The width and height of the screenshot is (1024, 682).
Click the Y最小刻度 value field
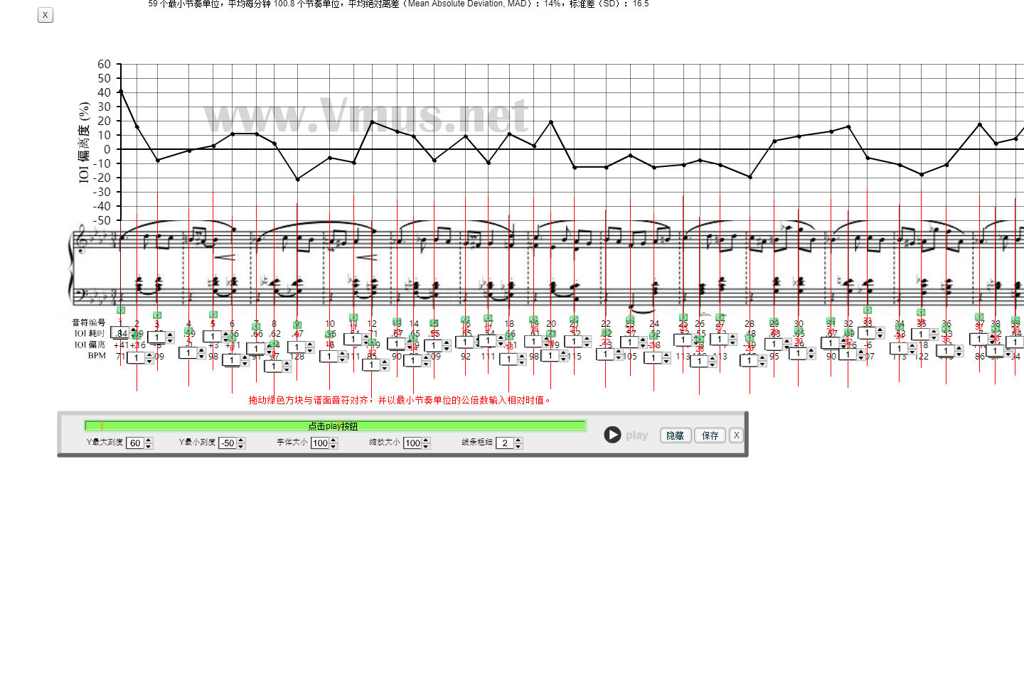(x=228, y=443)
